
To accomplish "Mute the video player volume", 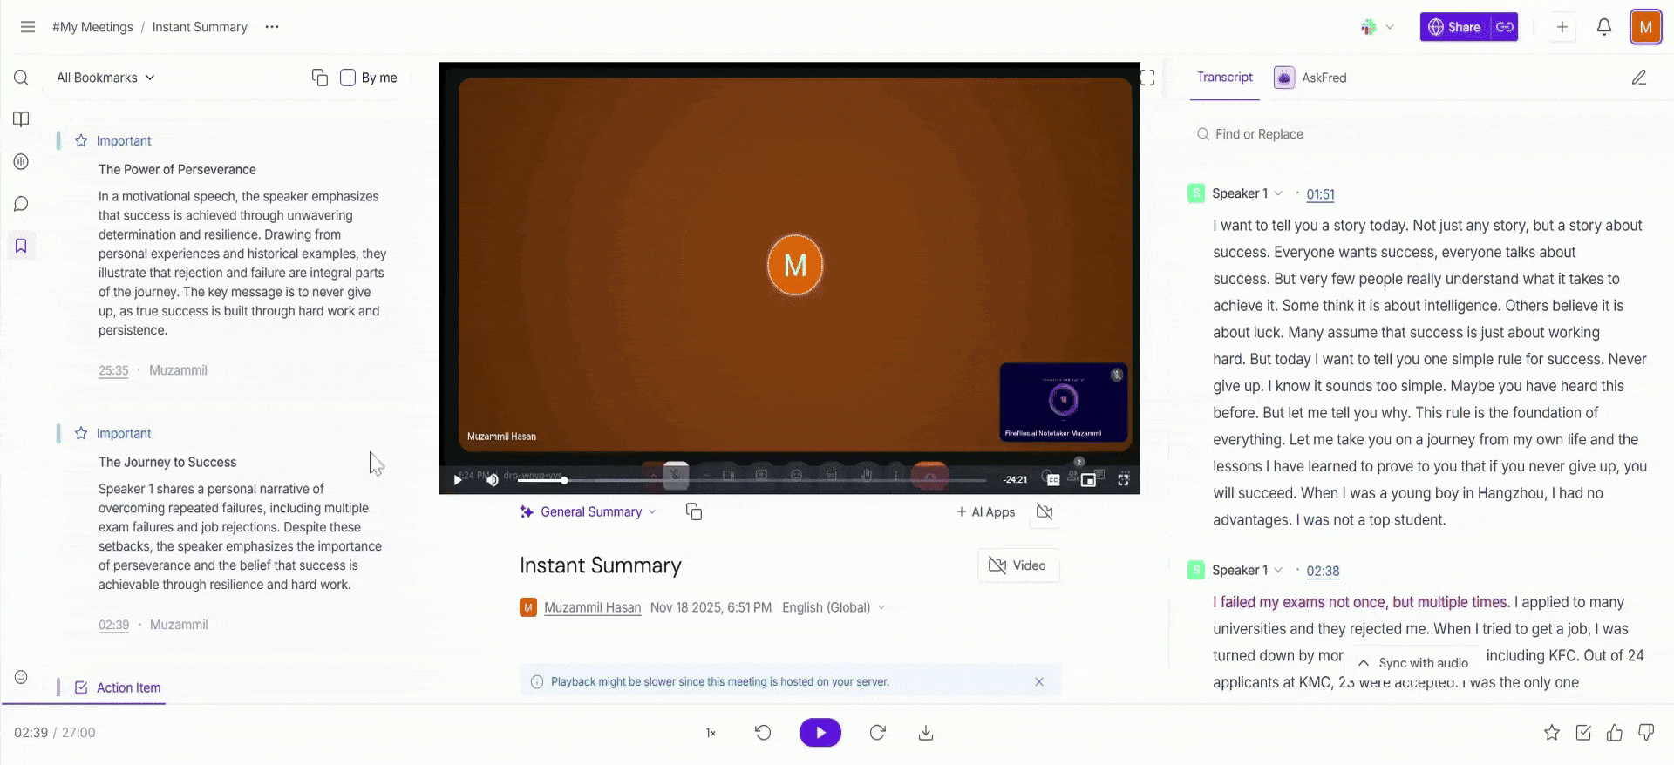I will pos(492,479).
